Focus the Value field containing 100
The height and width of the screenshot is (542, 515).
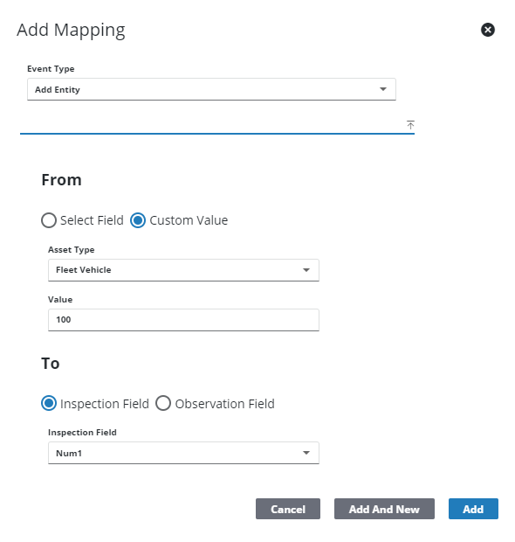[x=183, y=320]
